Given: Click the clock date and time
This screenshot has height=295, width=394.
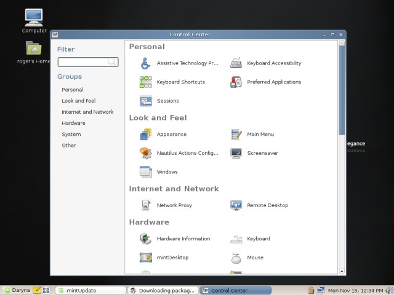Looking at the screenshot, I should [356, 291].
